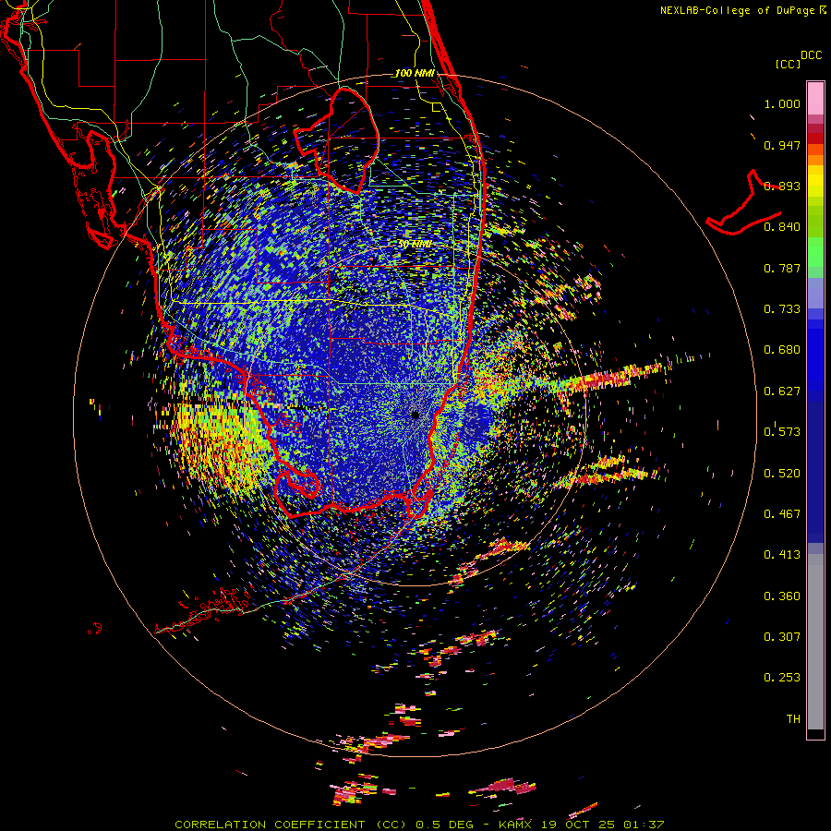Click the CORRELATION COEFFICIENT (CC) caption text
This screenshot has width=831, height=831.
[x=291, y=825]
